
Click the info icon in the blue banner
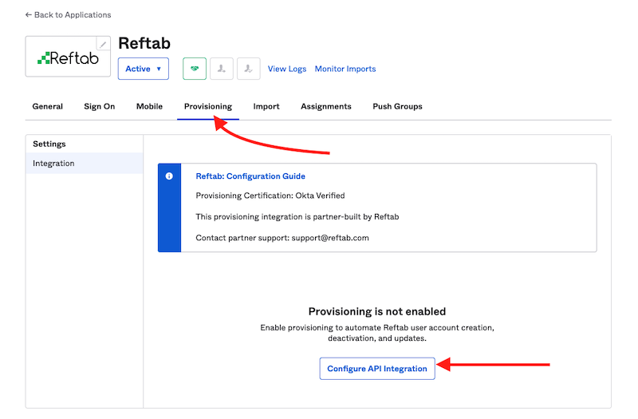[x=169, y=176]
